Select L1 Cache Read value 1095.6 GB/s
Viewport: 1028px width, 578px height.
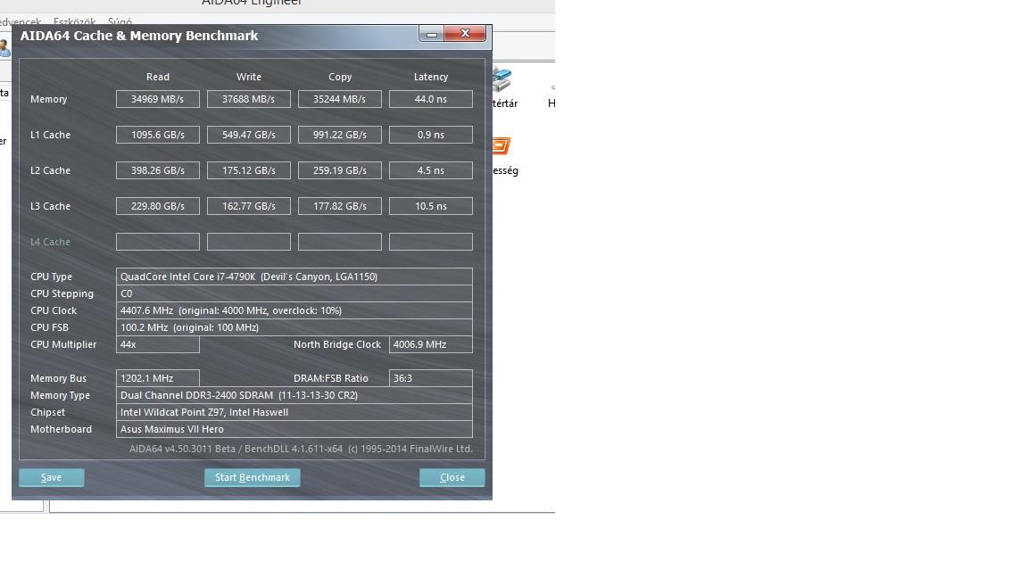tap(157, 135)
